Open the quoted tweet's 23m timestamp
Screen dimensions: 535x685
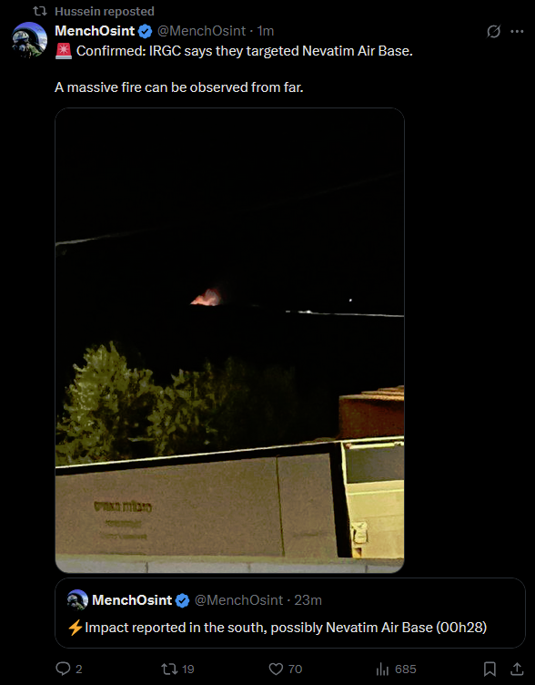click(308, 599)
